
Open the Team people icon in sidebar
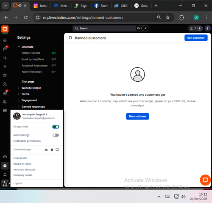(x=5, y=84)
